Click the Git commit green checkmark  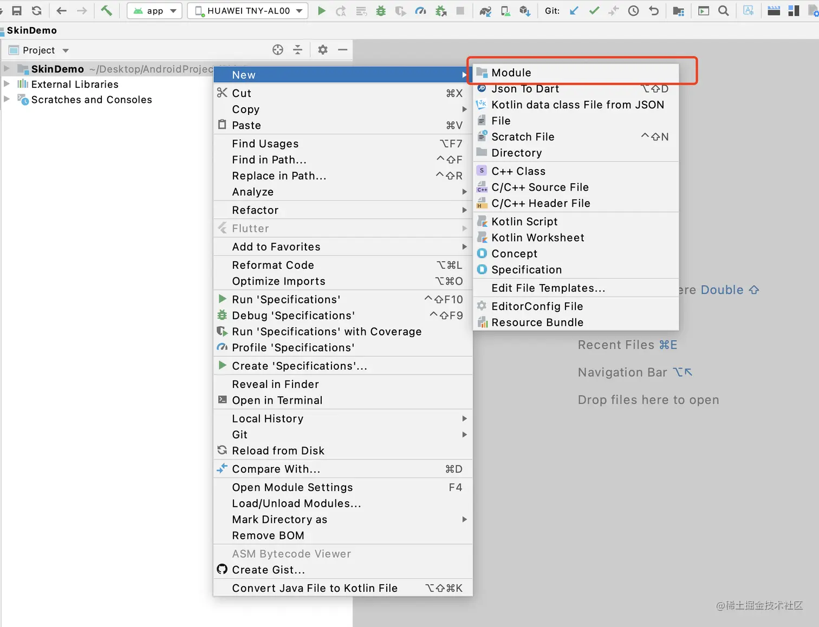click(x=594, y=11)
